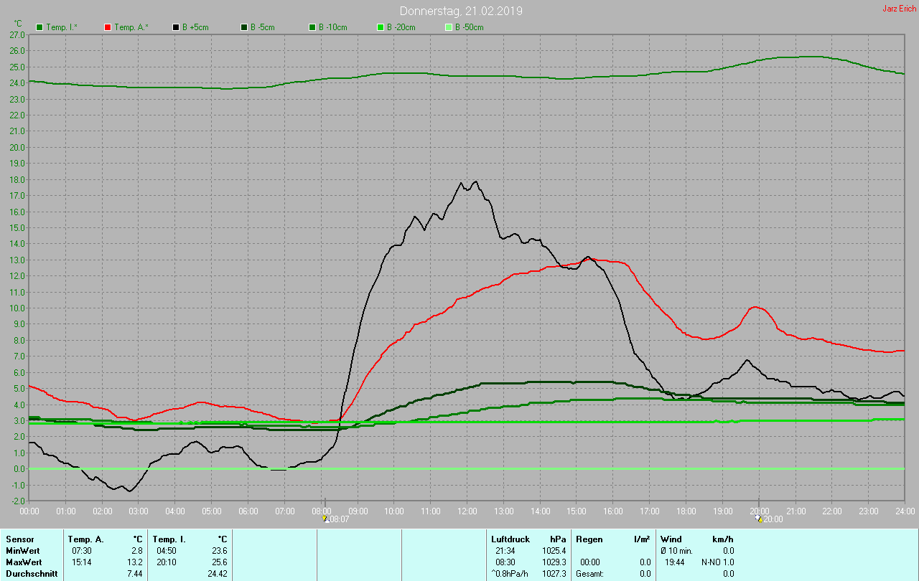This screenshot has width=919, height=581.
Task: Click the B +5cm legend label
Action: pos(195,27)
